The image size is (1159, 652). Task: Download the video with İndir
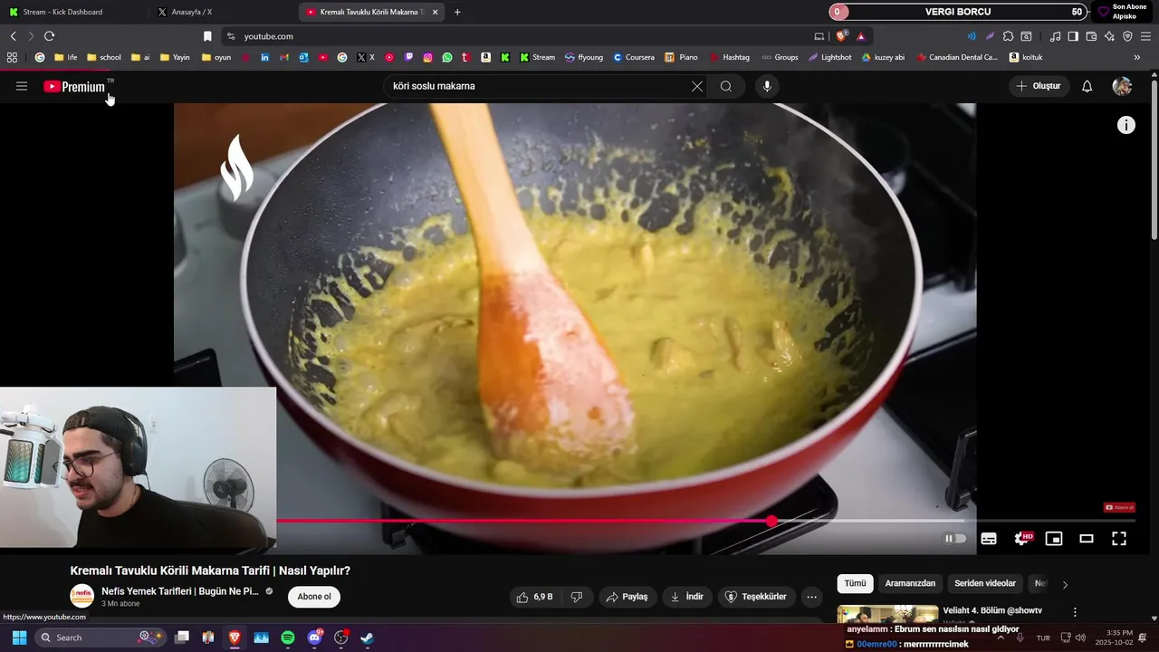point(686,597)
